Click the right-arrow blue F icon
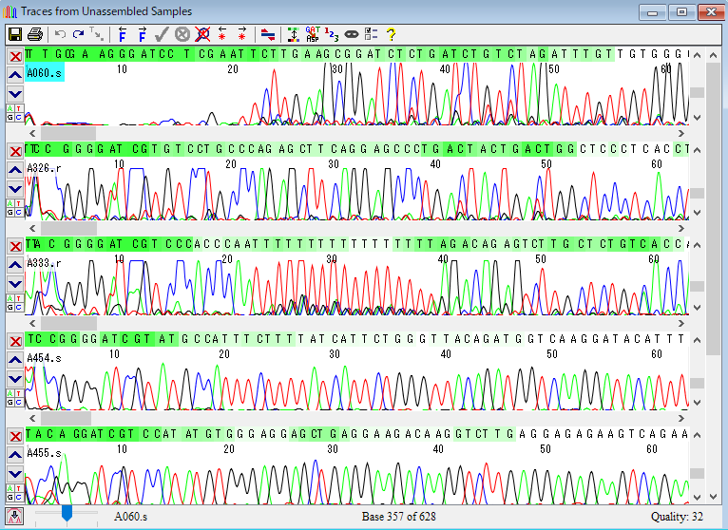Image resolution: width=728 pixels, height=530 pixels. click(142, 34)
